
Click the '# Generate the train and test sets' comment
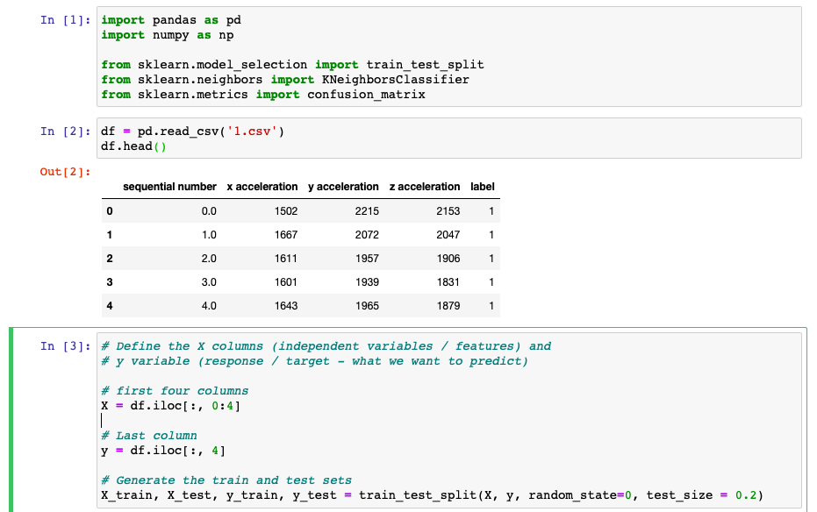click(x=226, y=480)
